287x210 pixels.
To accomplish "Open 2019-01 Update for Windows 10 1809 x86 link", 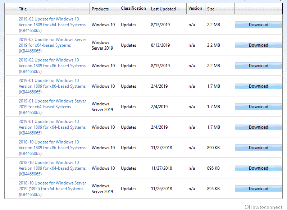I will (x=52, y=86).
